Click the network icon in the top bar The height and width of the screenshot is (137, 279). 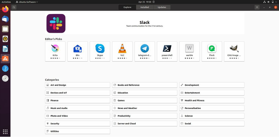coord(264,2)
